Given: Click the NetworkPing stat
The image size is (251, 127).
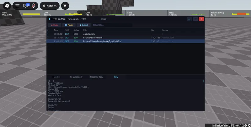Looking at the screenshot, I should (230, 14).
